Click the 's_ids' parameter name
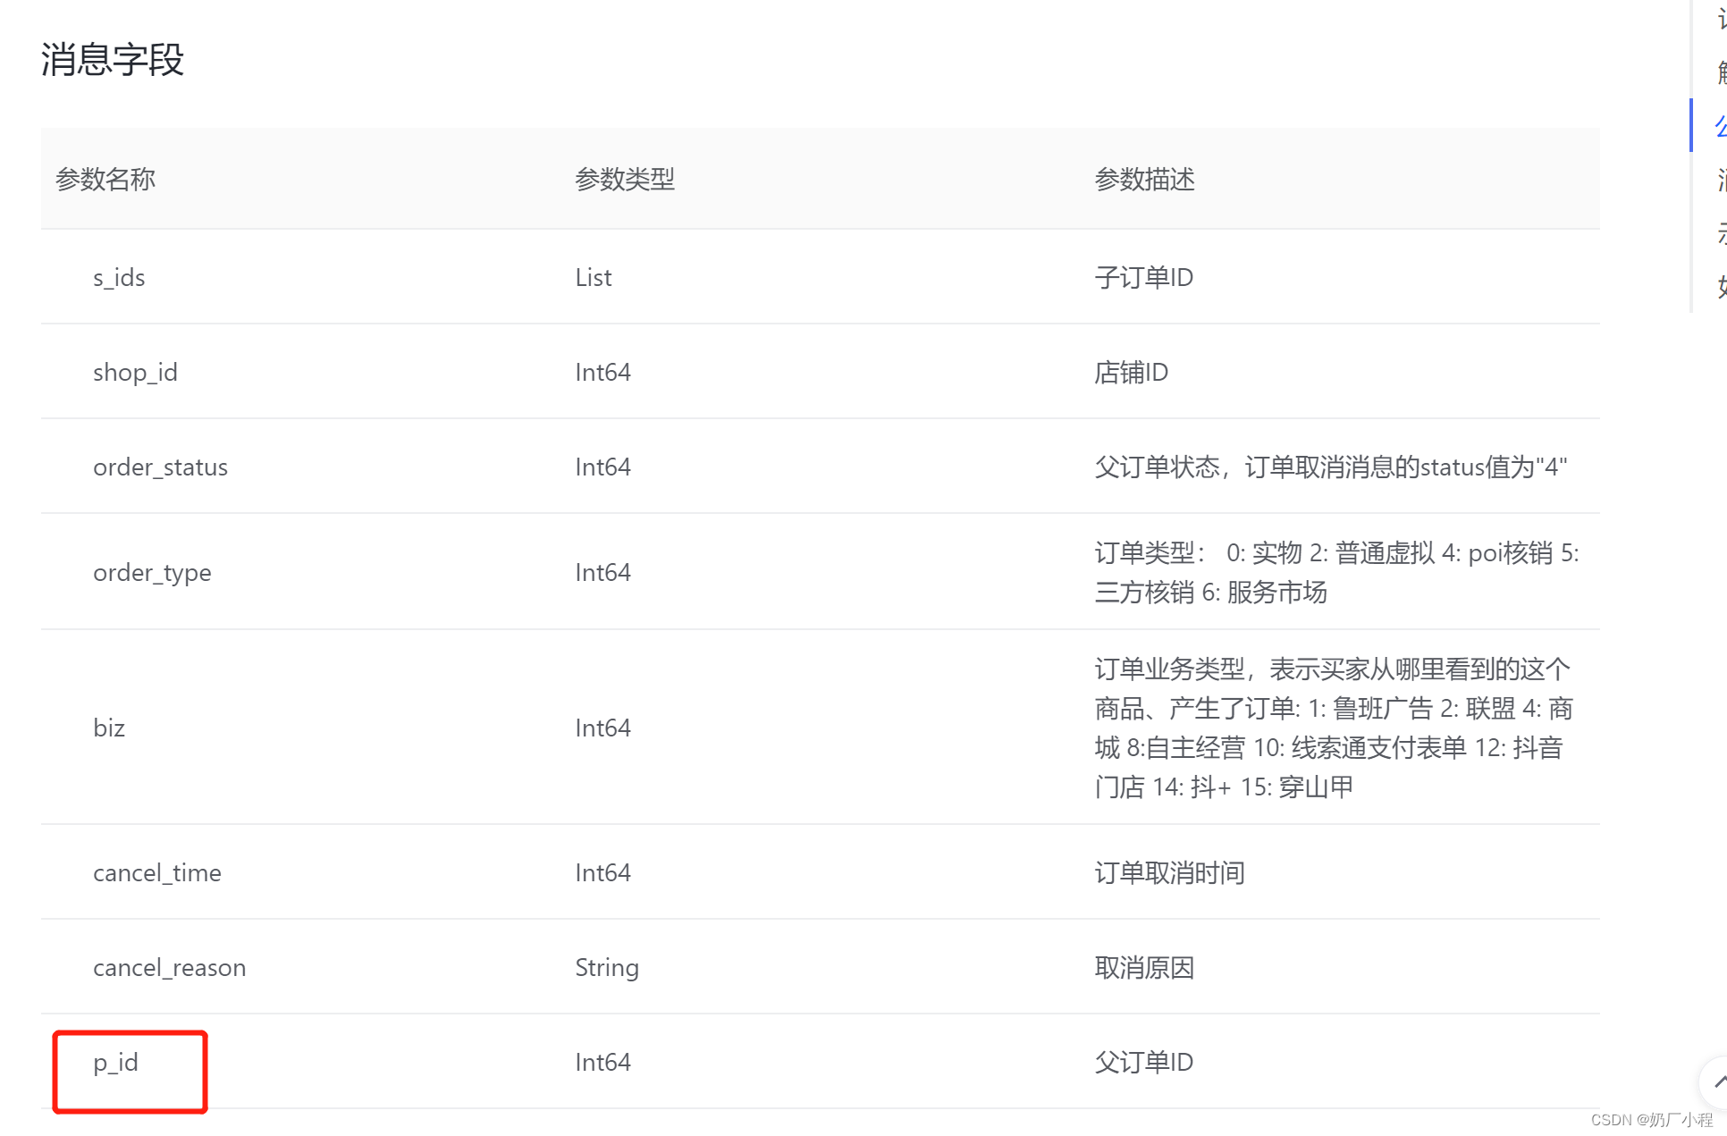Viewport: 1727px width, 1136px height. [x=119, y=278]
